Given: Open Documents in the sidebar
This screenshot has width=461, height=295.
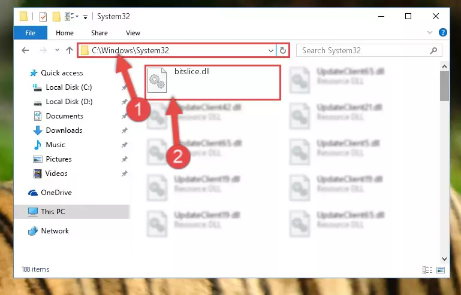Looking at the screenshot, I should (59, 116).
